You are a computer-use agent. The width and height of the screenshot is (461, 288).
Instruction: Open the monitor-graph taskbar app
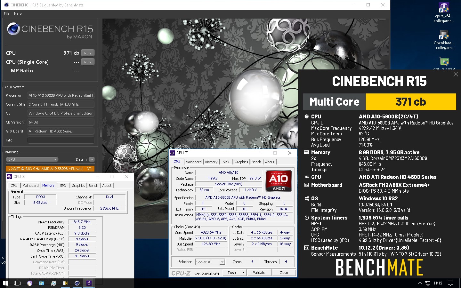[53, 283]
